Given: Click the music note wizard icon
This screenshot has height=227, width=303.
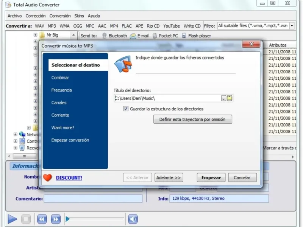Looking at the screenshot, I should [123, 64].
